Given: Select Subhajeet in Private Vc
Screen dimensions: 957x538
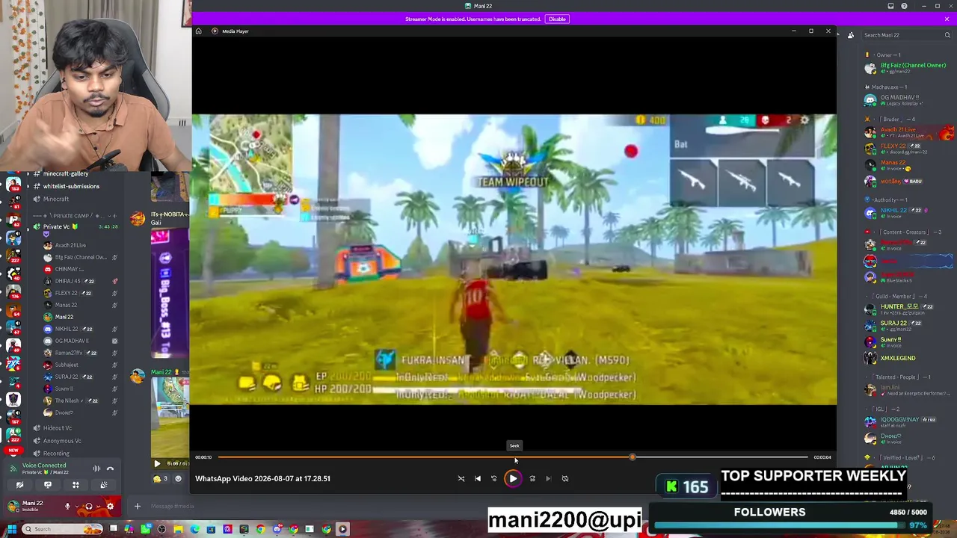Looking at the screenshot, I should coord(79,365).
